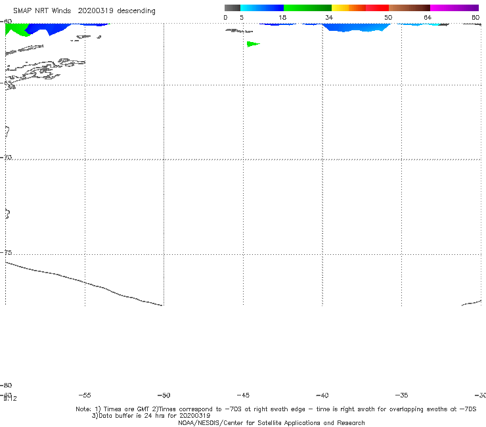The image size is (486, 427).
Task: Select the gray segment of the color bar
Action: 232,8
